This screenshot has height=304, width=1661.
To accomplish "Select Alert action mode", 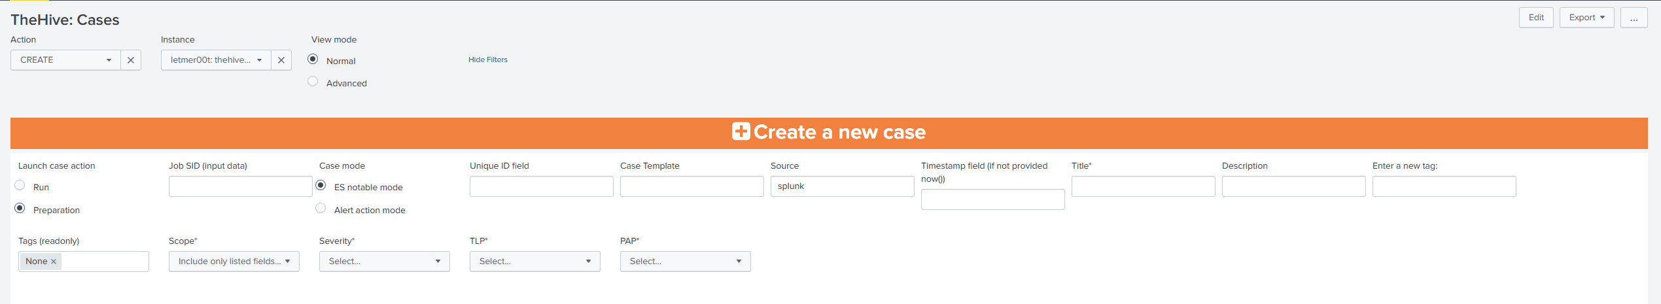I will click(x=321, y=208).
